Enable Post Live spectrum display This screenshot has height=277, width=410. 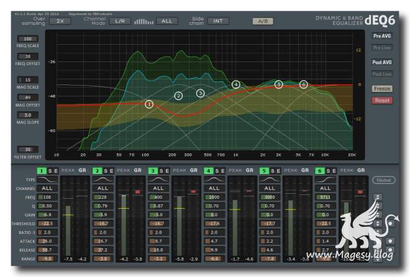click(382, 74)
